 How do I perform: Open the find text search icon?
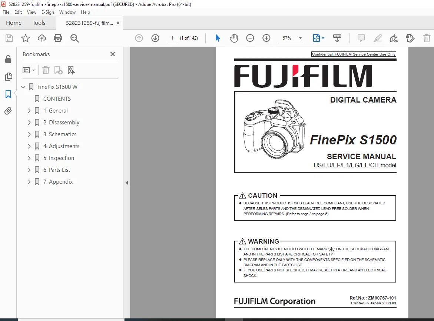pyautogui.click(x=74, y=38)
